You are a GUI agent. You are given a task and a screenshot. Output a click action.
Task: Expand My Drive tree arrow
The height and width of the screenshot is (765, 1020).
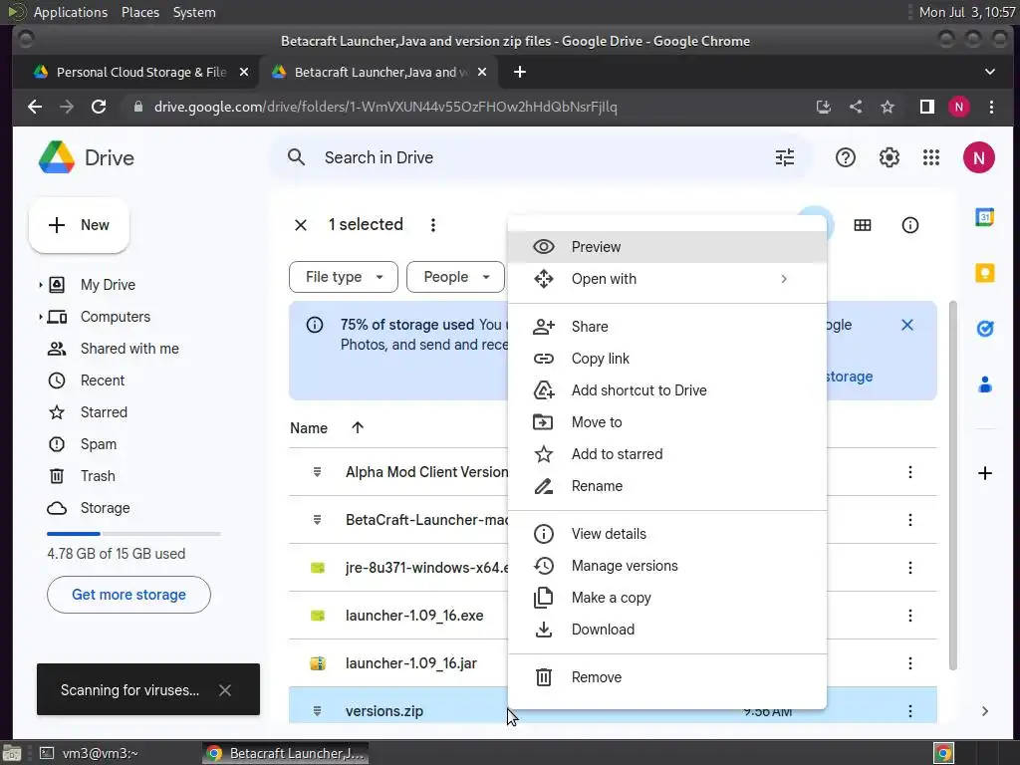[x=40, y=285]
